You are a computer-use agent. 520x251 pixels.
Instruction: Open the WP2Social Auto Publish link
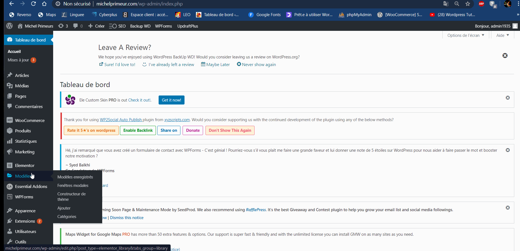(121, 119)
